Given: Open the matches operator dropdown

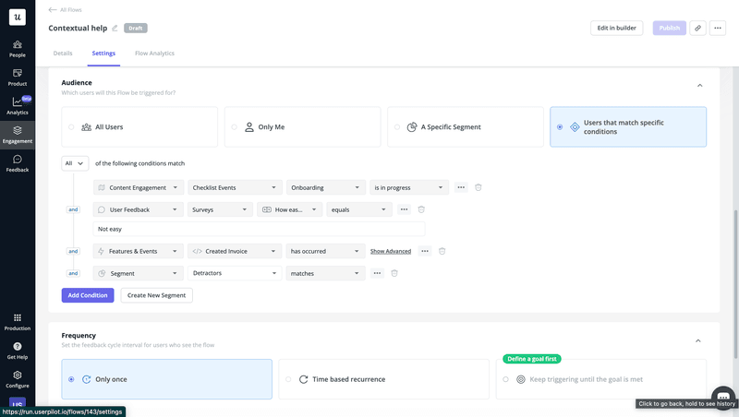Looking at the screenshot, I should (x=326, y=273).
